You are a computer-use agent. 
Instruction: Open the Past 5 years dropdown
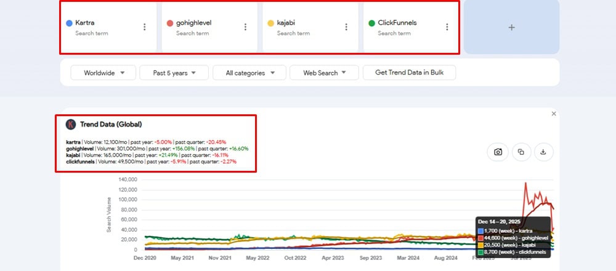tap(174, 73)
